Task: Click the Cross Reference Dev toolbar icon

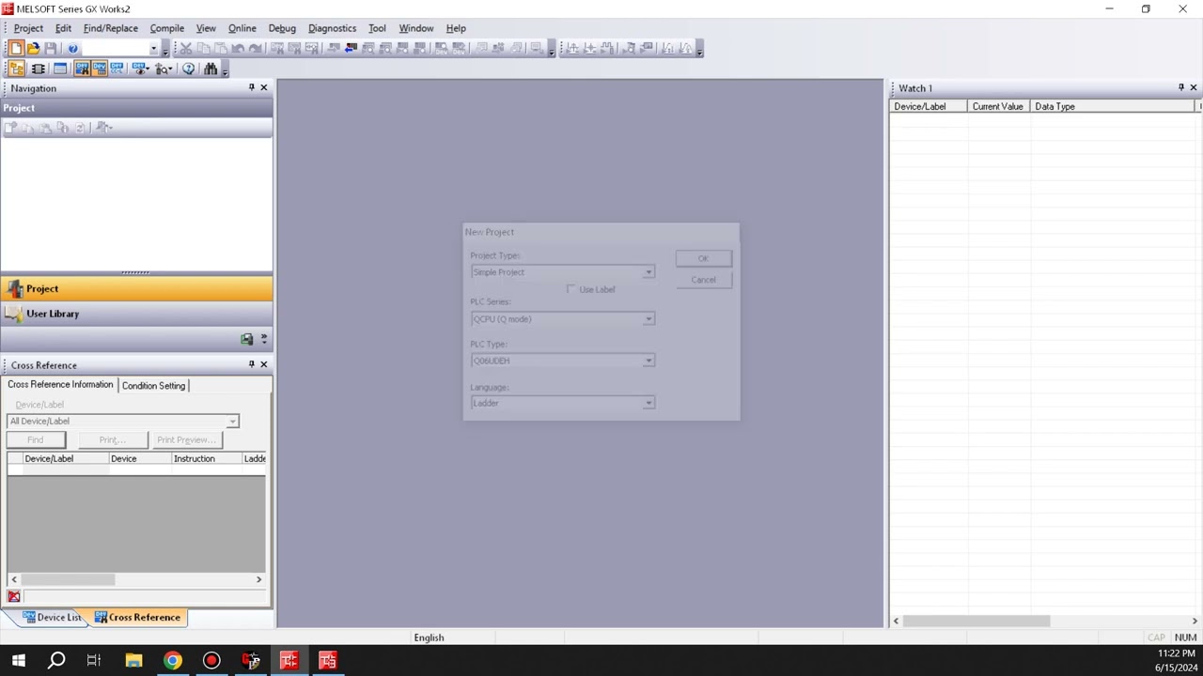Action: [83, 69]
